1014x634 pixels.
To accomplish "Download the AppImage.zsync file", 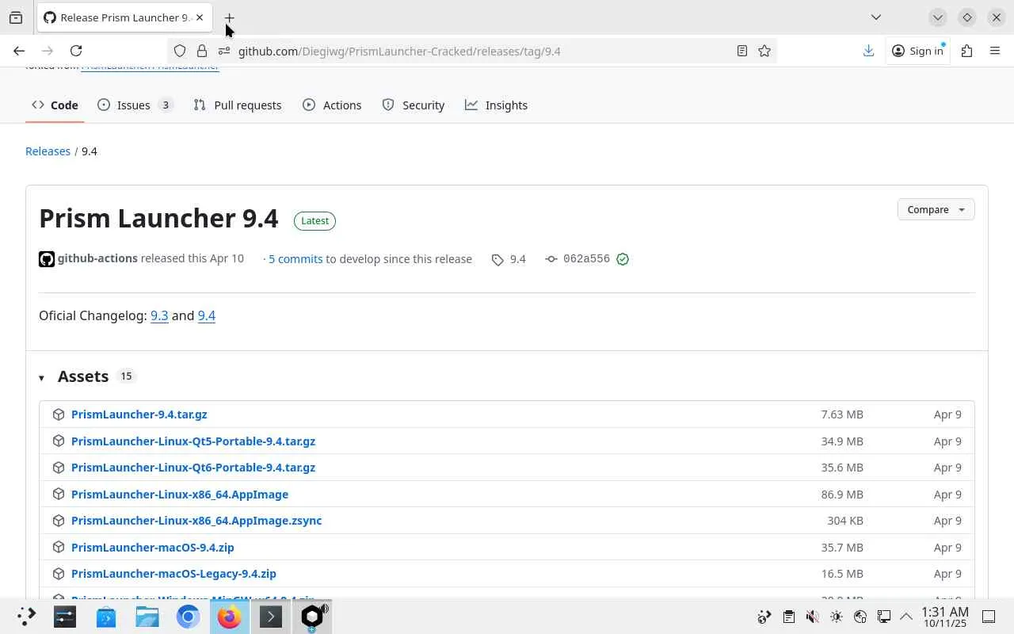I will (x=196, y=521).
